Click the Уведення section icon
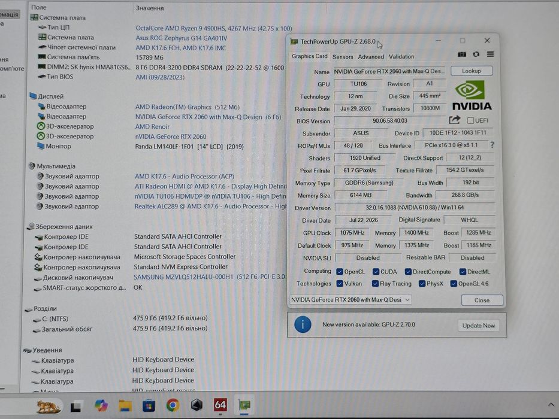The height and width of the screenshot is (419, 559). (27, 351)
